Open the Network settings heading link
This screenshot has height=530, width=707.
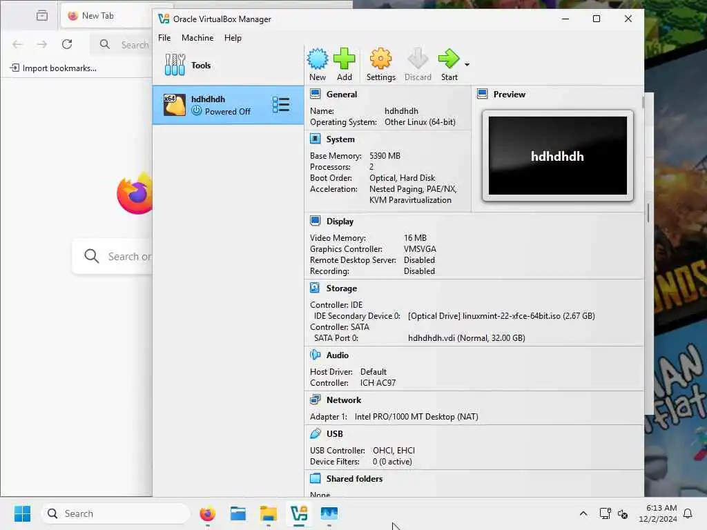(344, 400)
